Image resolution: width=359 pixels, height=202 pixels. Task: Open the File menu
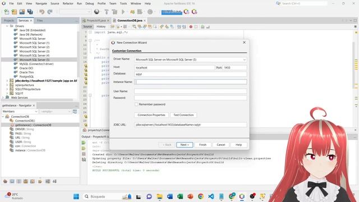click(11, 3)
